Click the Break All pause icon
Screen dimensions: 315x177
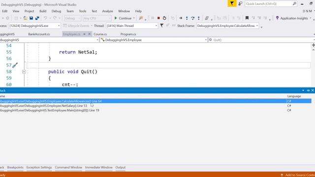tap(153, 18)
